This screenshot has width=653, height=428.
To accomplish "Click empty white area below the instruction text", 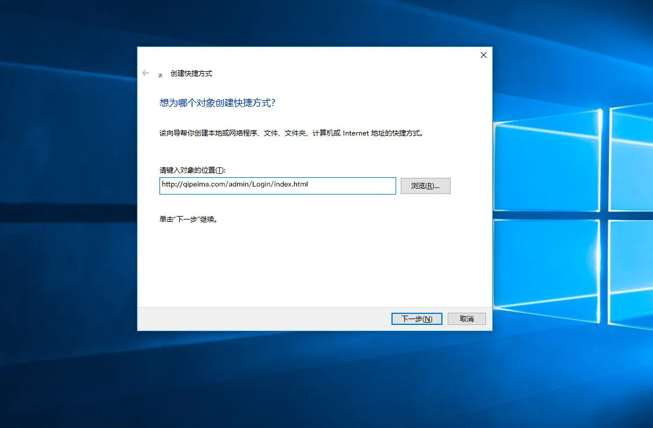I will point(313,266).
